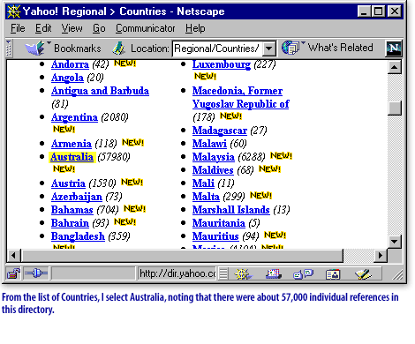Click the horizontal scrollbar right arrow
This screenshot has width=415, height=344.
point(381,255)
